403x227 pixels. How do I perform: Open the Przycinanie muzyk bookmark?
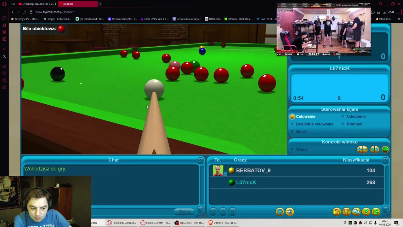[x=187, y=19]
